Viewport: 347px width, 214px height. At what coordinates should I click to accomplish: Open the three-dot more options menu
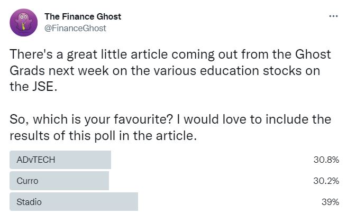(333, 16)
